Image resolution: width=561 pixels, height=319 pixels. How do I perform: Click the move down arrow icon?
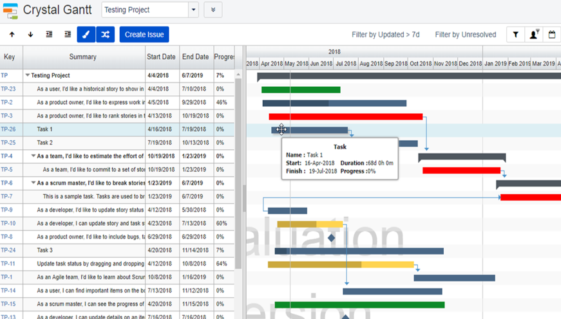[x=30, y=35]
